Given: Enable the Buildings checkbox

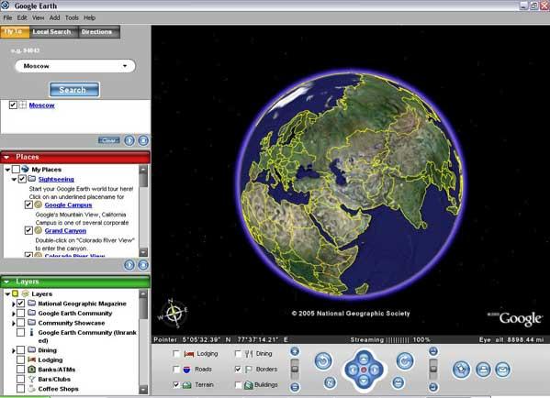Looking at the screenshot, I should point(238,384).
